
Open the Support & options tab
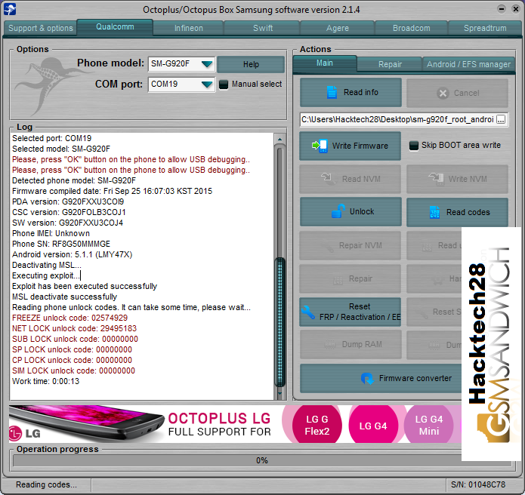click(x=41, y=28)
